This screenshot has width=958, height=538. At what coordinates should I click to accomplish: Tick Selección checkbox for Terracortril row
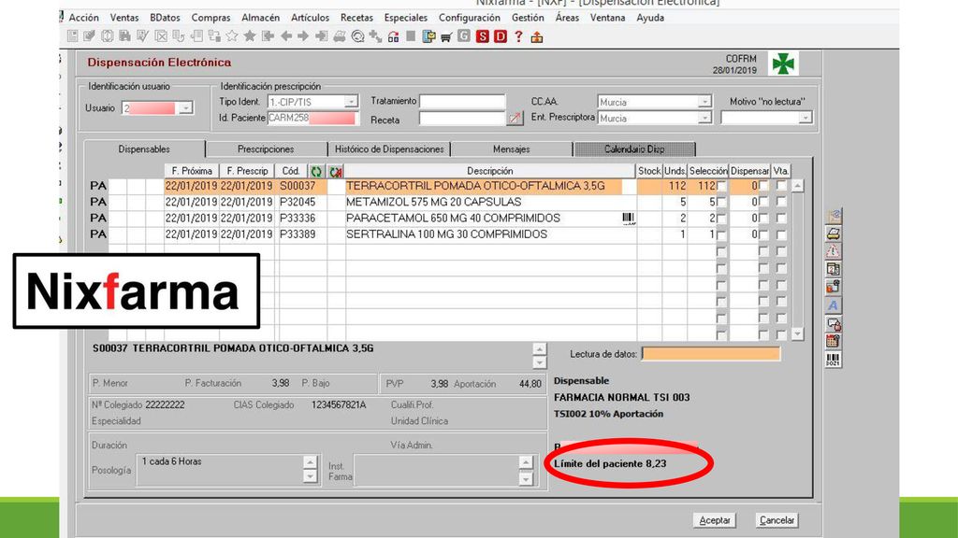click(721, 186)
